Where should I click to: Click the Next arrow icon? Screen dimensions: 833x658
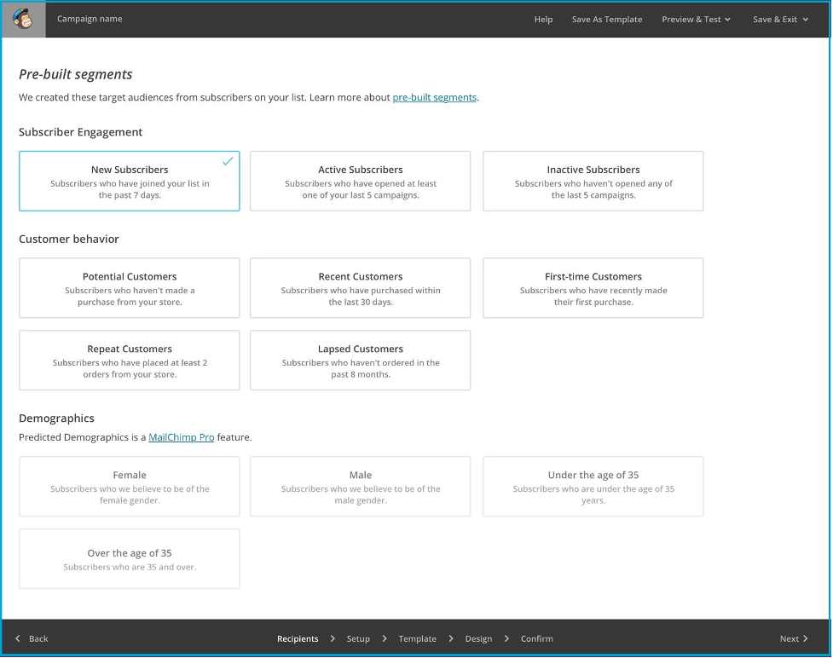point(806,638)
